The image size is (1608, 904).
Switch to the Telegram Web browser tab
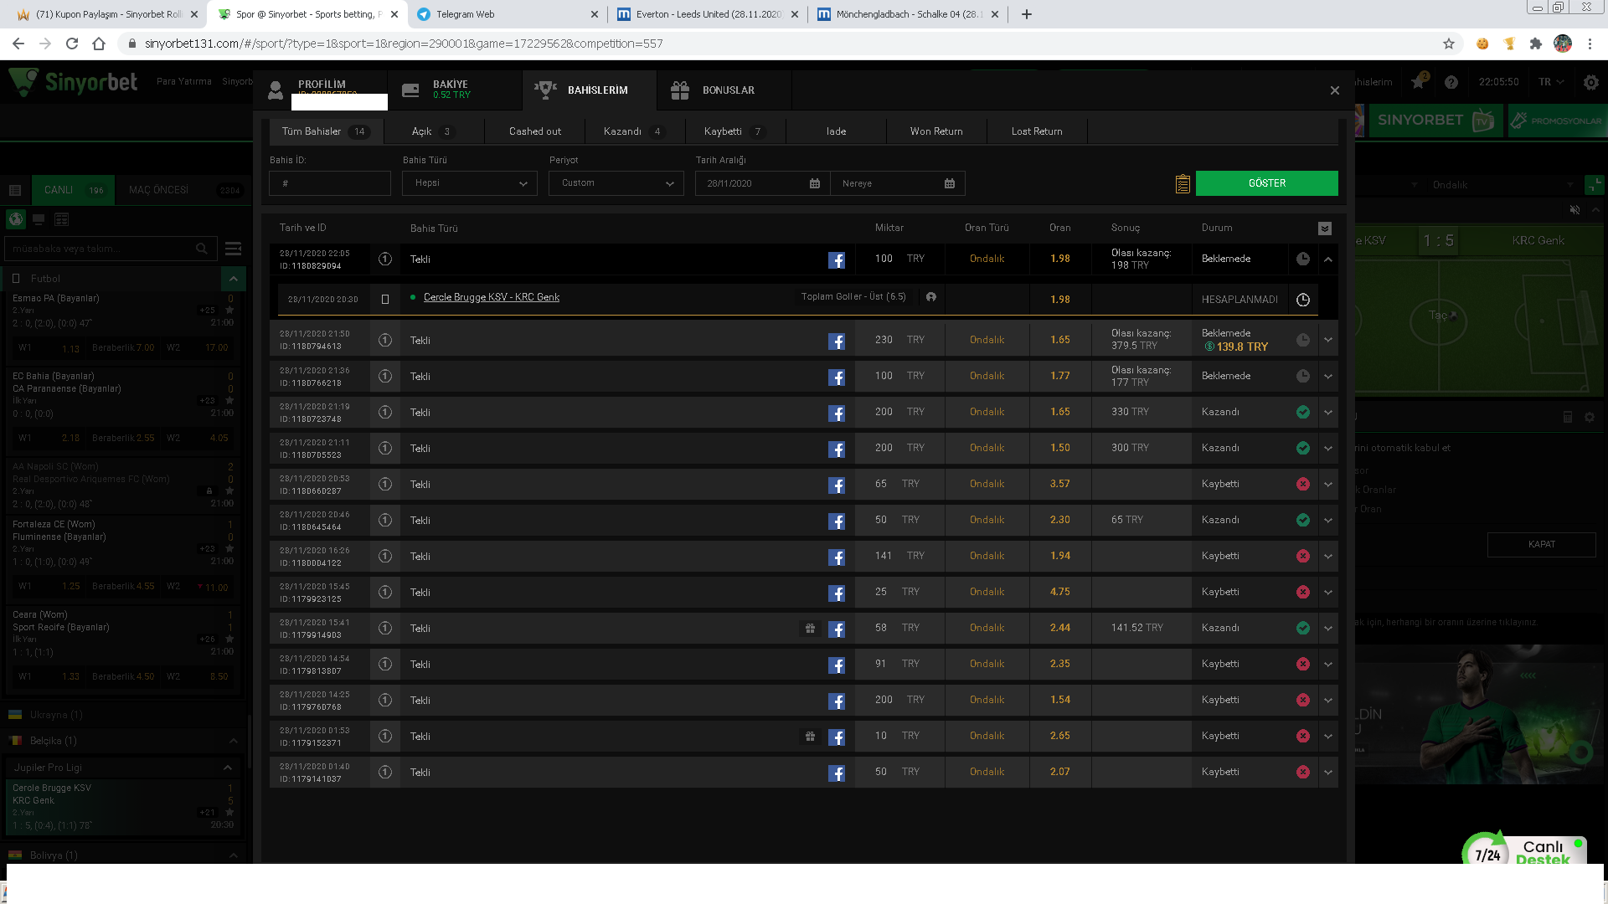click(507, 14)
